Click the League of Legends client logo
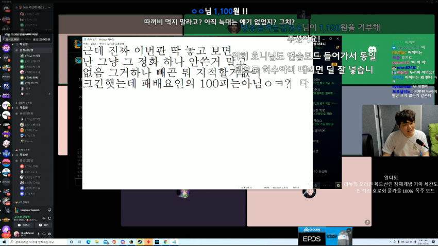Screen dimensions: 438x246 click(77, 44)
